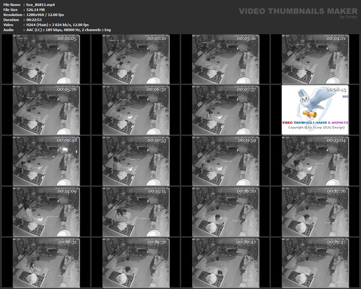Select the thumbnail stamped 00:16:20

[x=226, y=212]
